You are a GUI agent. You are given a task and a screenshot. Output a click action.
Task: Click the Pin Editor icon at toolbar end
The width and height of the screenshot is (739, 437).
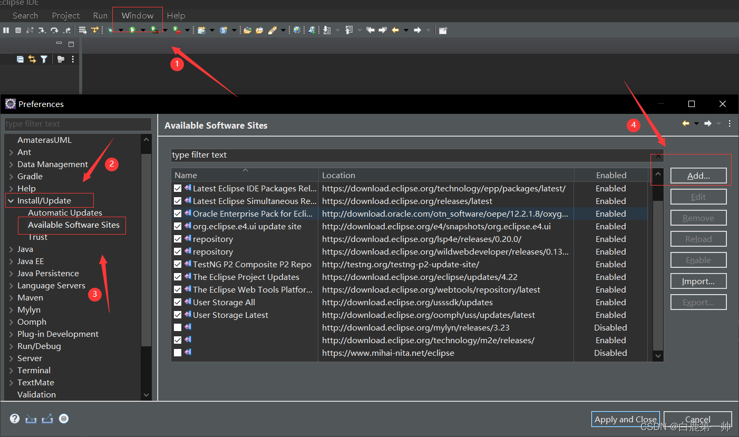(x=443, y=31)
